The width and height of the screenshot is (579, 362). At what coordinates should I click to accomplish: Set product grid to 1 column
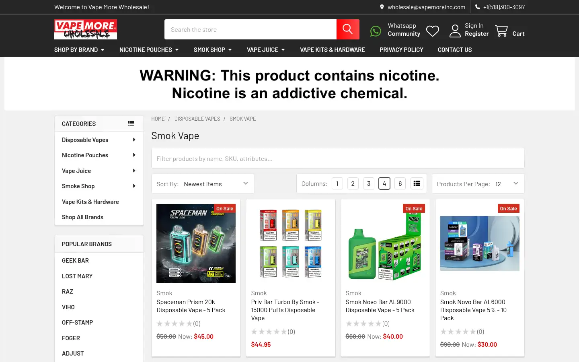point(337,183)
